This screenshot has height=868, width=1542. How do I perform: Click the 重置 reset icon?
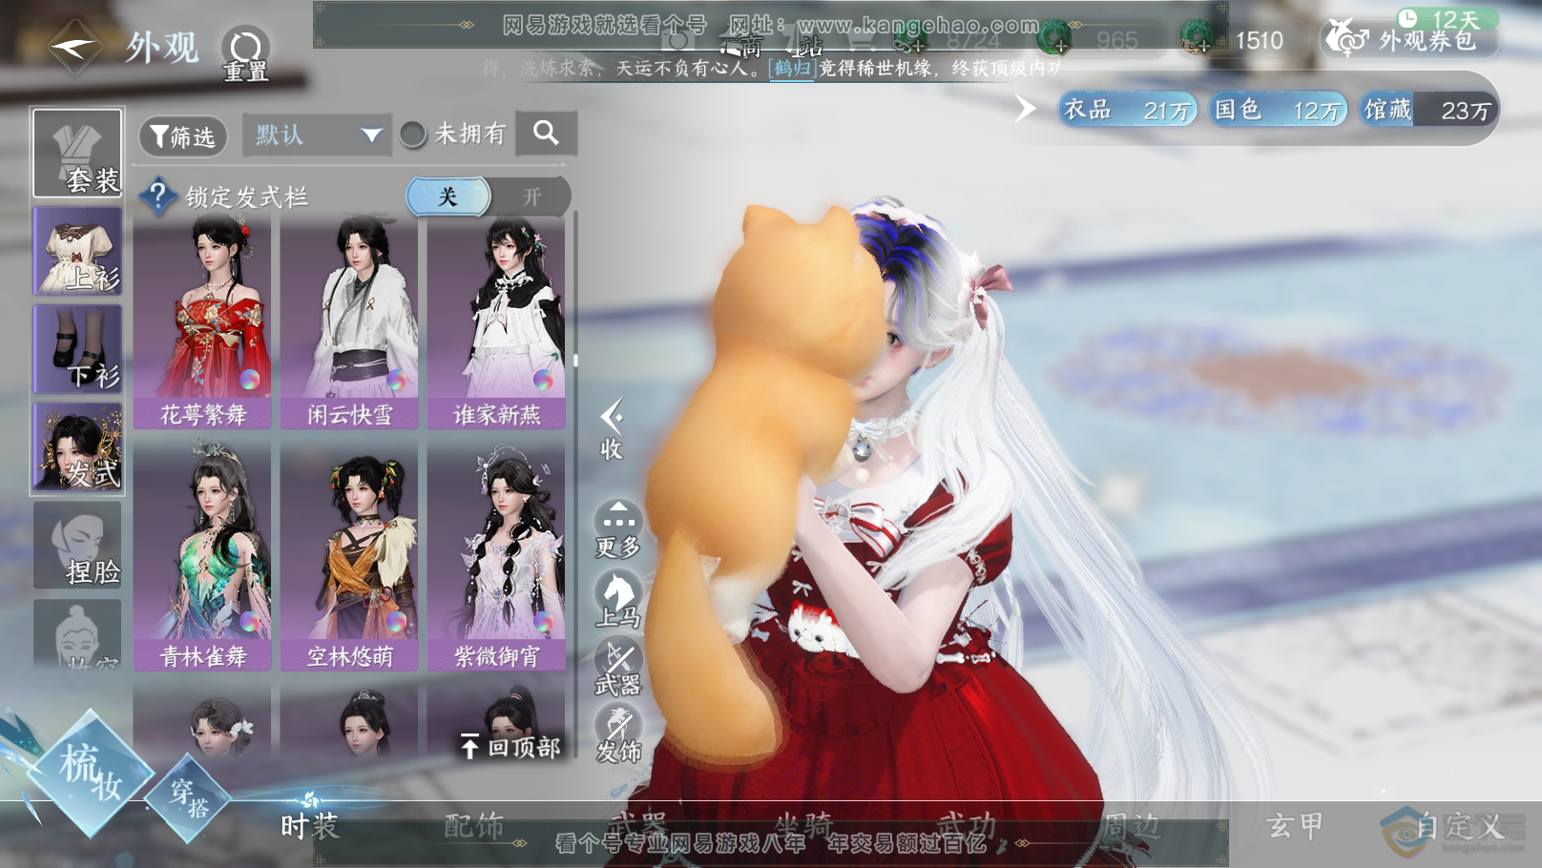tap(245, 53)
